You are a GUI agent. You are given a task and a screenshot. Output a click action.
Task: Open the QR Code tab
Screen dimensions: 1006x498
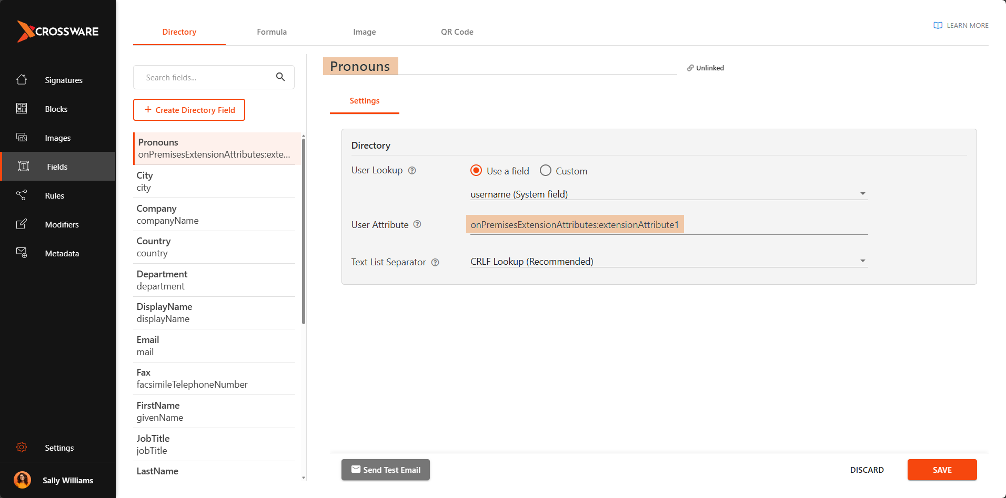(457, 32)
